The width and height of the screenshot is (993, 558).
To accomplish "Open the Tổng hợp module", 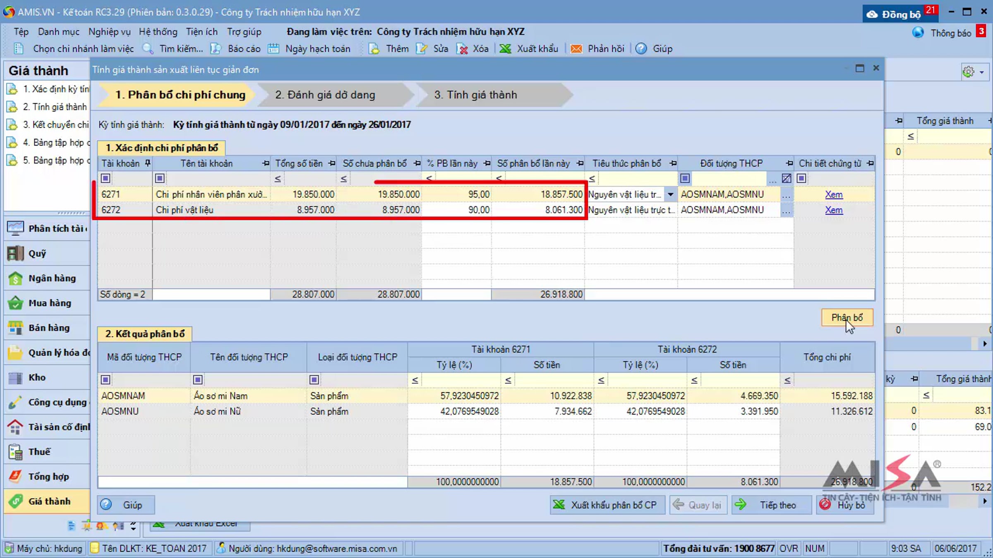I will click(x=46, y=477).
